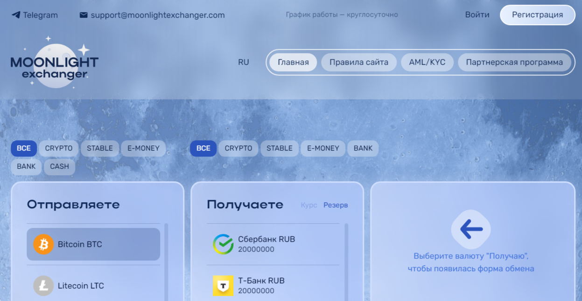Screen dimensions: 582x301
Task: Switch to Правила сайта tab
Action: pos(358,62)
